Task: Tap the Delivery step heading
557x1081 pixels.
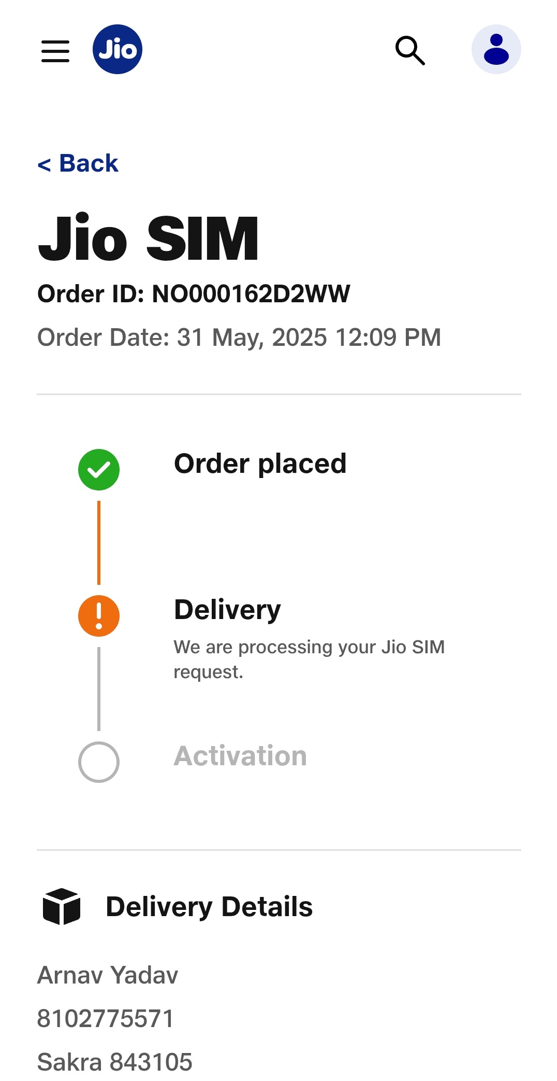Action: coord(227,610)
